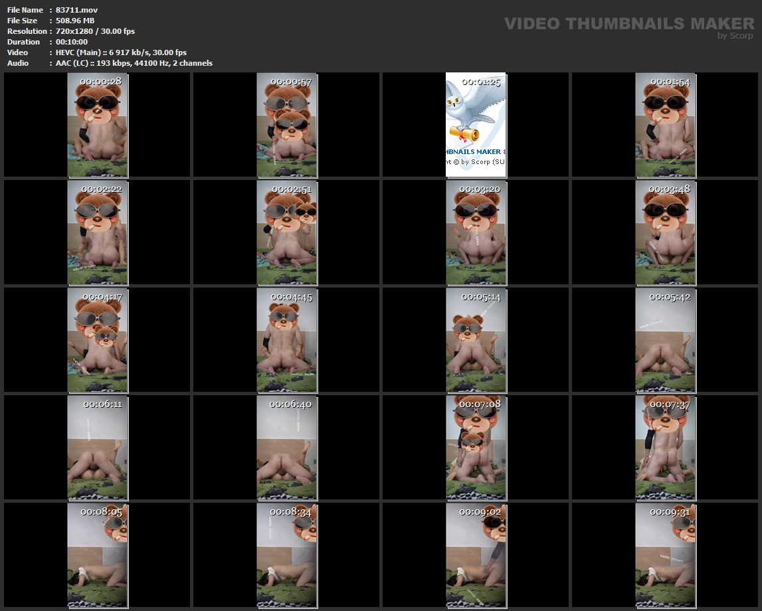Click the thumbnail timestamped 00:06:40

287,448
